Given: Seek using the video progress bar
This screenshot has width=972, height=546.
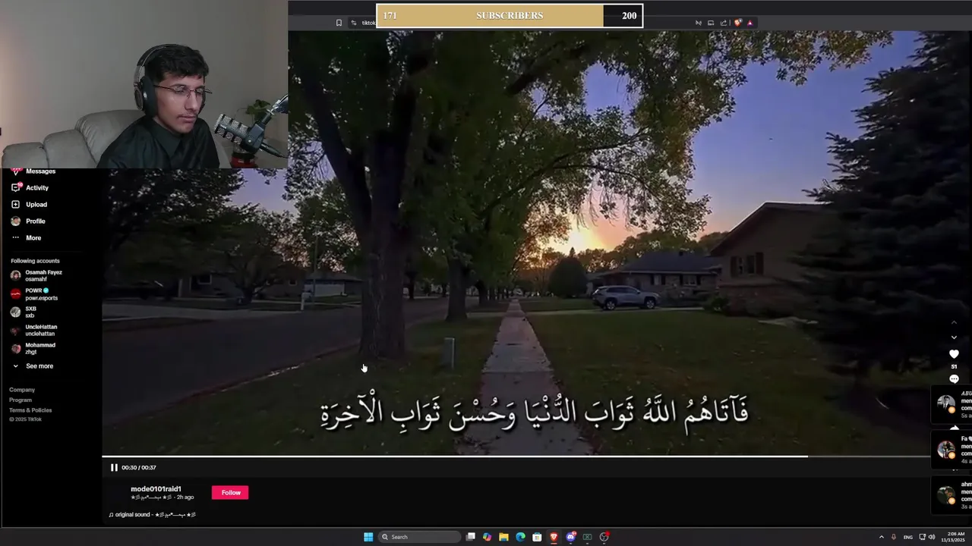Looking at the screenshot, I should [x=516, y=457].
